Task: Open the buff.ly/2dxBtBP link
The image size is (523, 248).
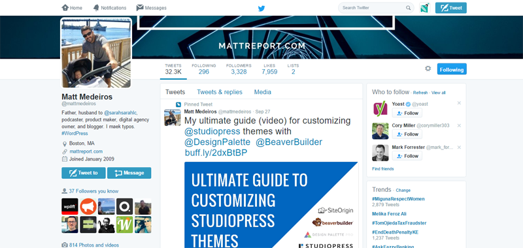Action: click(216, 153)
